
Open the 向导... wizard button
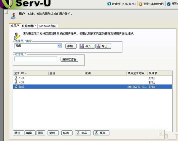pyautogui.click(x=83, y=133)
